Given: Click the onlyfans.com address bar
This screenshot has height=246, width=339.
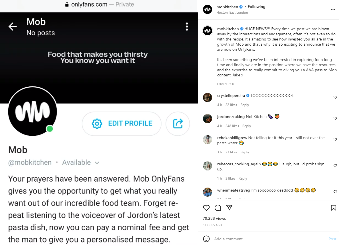Looking at the screenshot, I should (x=99, y=5).
